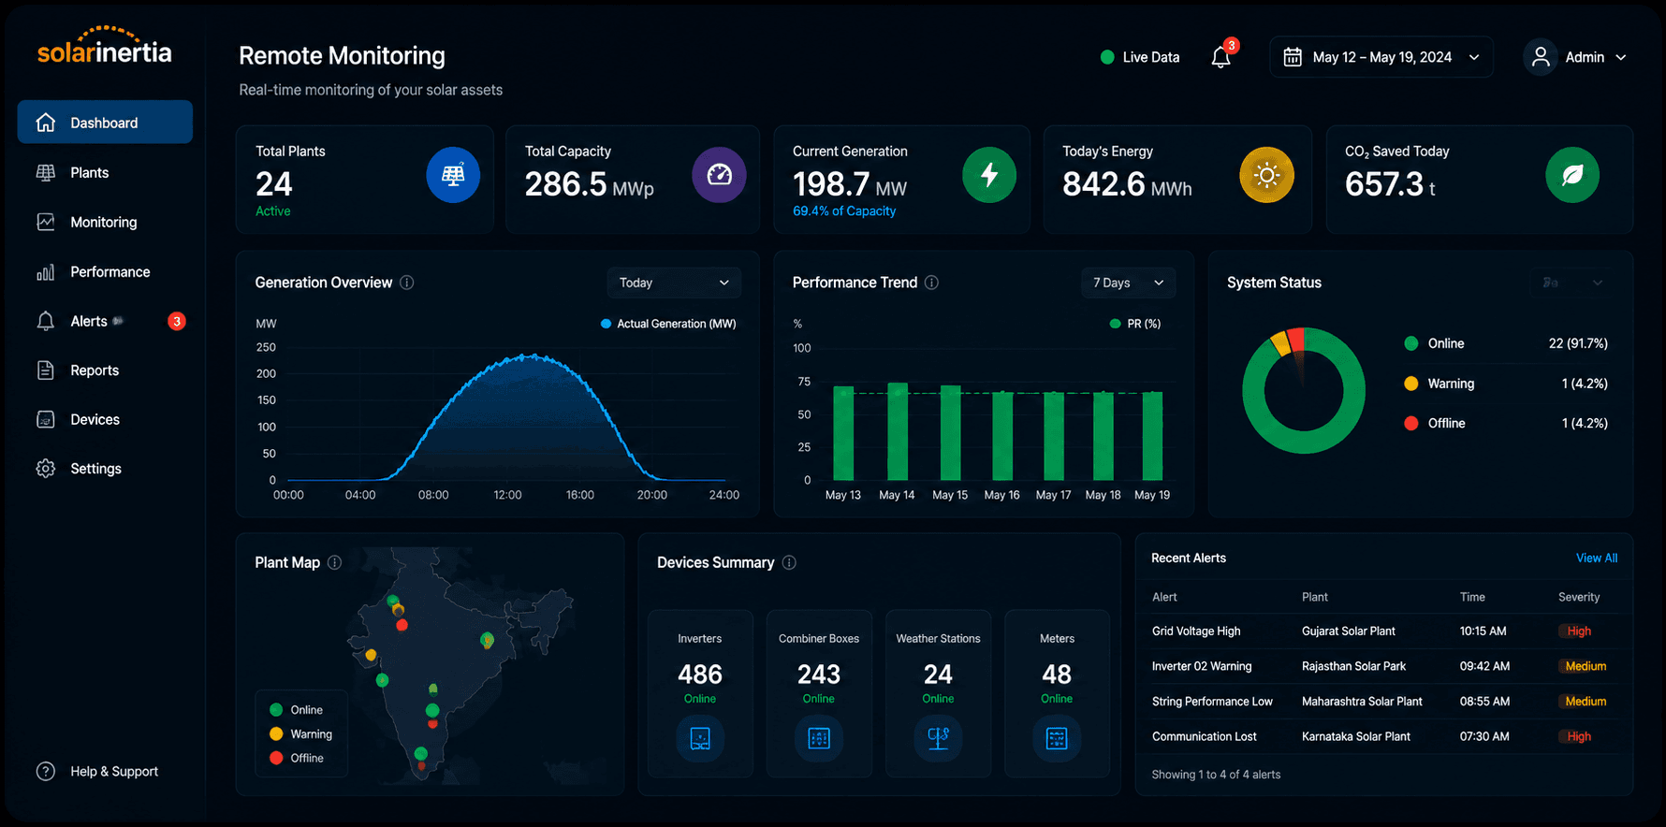Click the Combiner Boxes device icon

click(819, 738)
